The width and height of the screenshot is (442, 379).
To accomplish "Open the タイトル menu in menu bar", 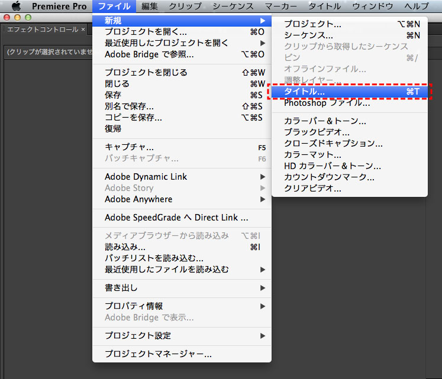I will pos(324,6).
